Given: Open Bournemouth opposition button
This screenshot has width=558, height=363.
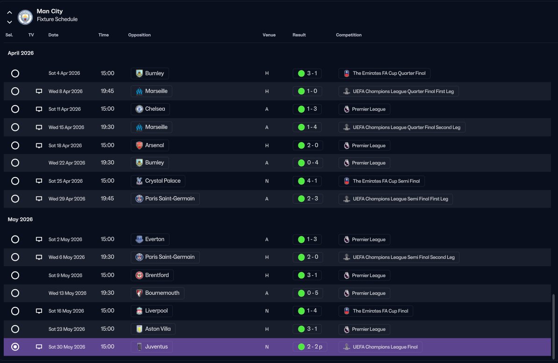Looking at the screenshot, I should (158, 293).
